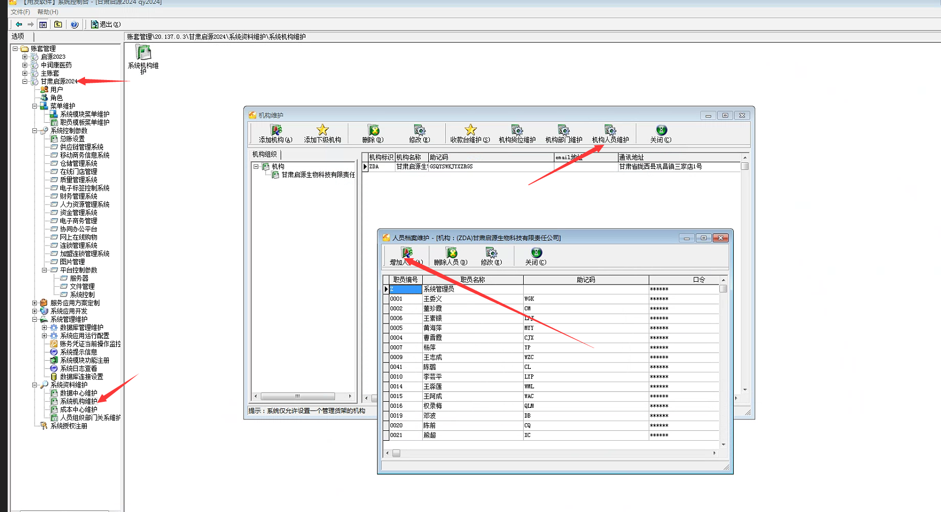This screenshot has height=512, width=941.
Task: Collapse the 菜单维护 node
Action: (x=35, y=106)
